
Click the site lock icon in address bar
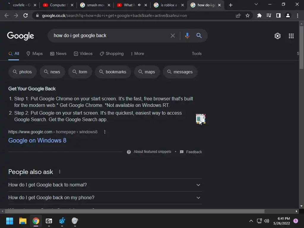click(37, 15)
